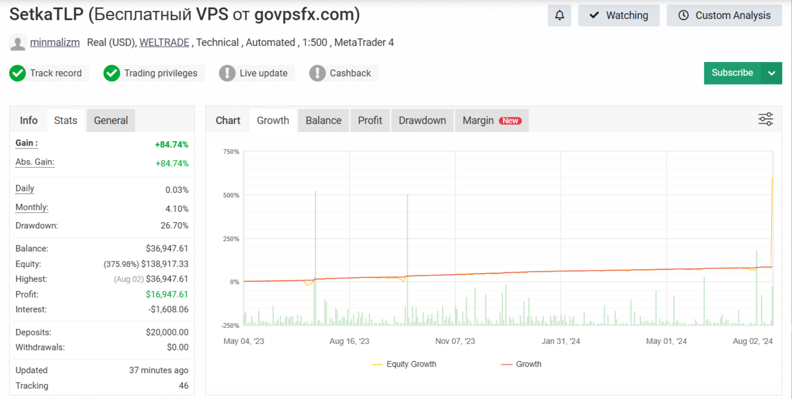The width and height of the screenshot is (792, 399).
Task: Click the Trading privileges green checkmark icon
Action: (111, 73)
